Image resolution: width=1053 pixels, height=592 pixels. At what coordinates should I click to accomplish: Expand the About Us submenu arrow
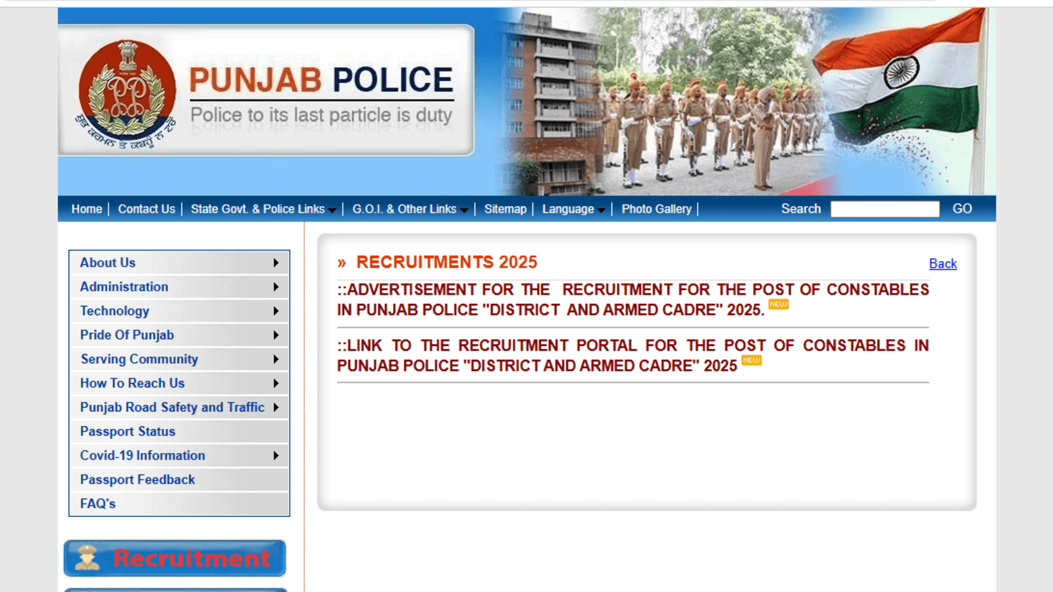pos(276,263)
